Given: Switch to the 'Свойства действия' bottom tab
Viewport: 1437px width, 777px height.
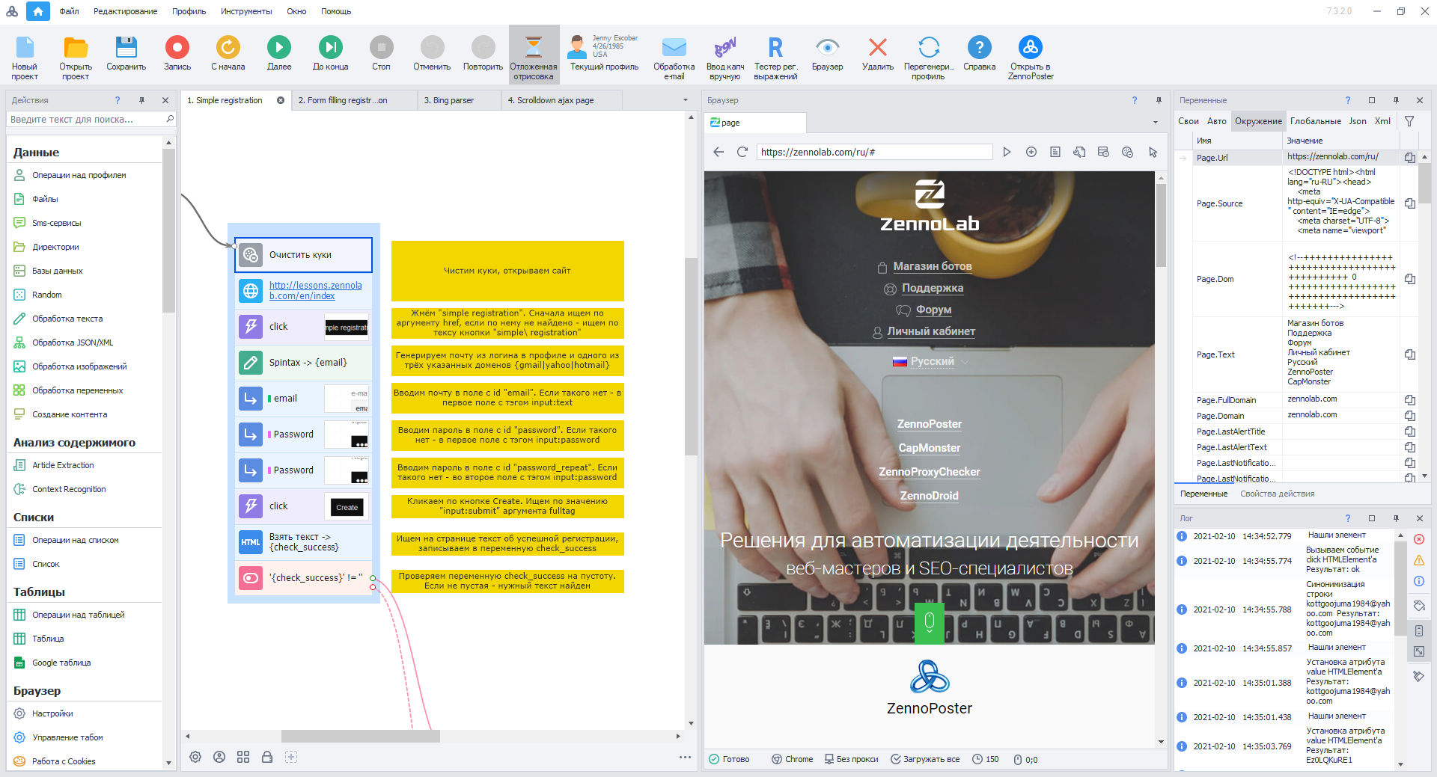Looking at the screenshot, I should coord(1277,494).
